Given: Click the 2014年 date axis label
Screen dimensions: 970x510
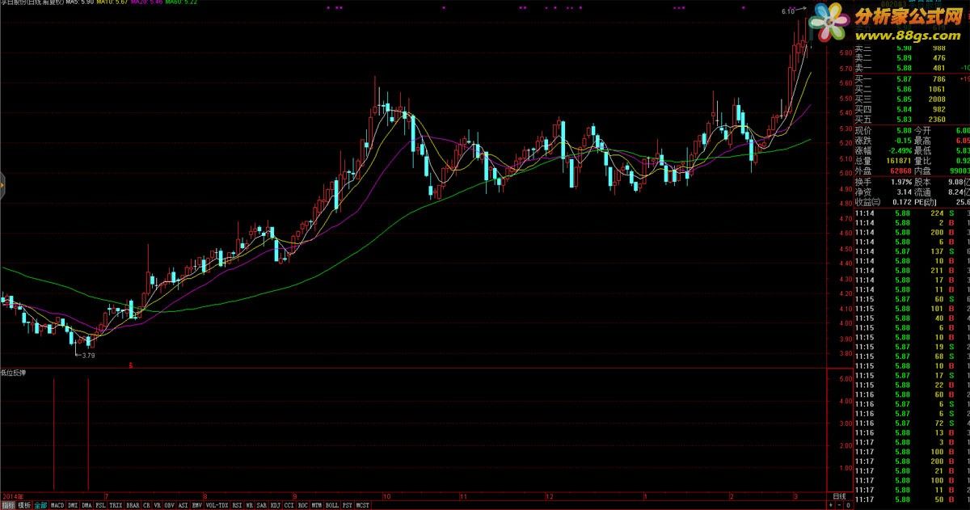Looking at the screenshot, I should [x=12, y=495].
